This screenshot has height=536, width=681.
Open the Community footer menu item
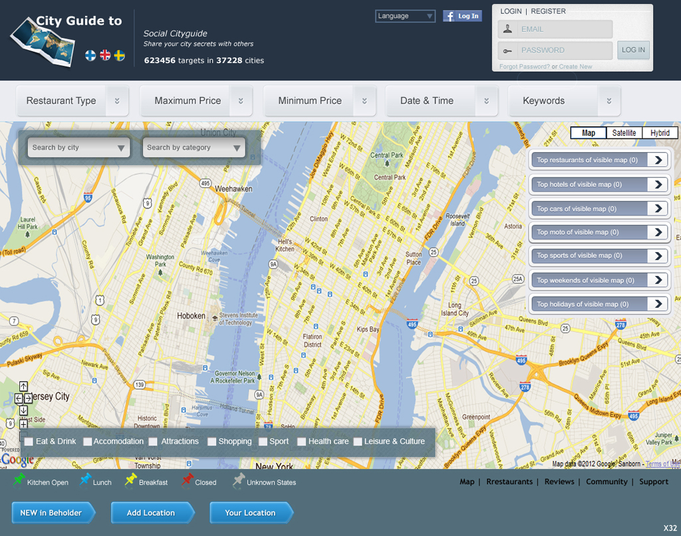[607, 481]
